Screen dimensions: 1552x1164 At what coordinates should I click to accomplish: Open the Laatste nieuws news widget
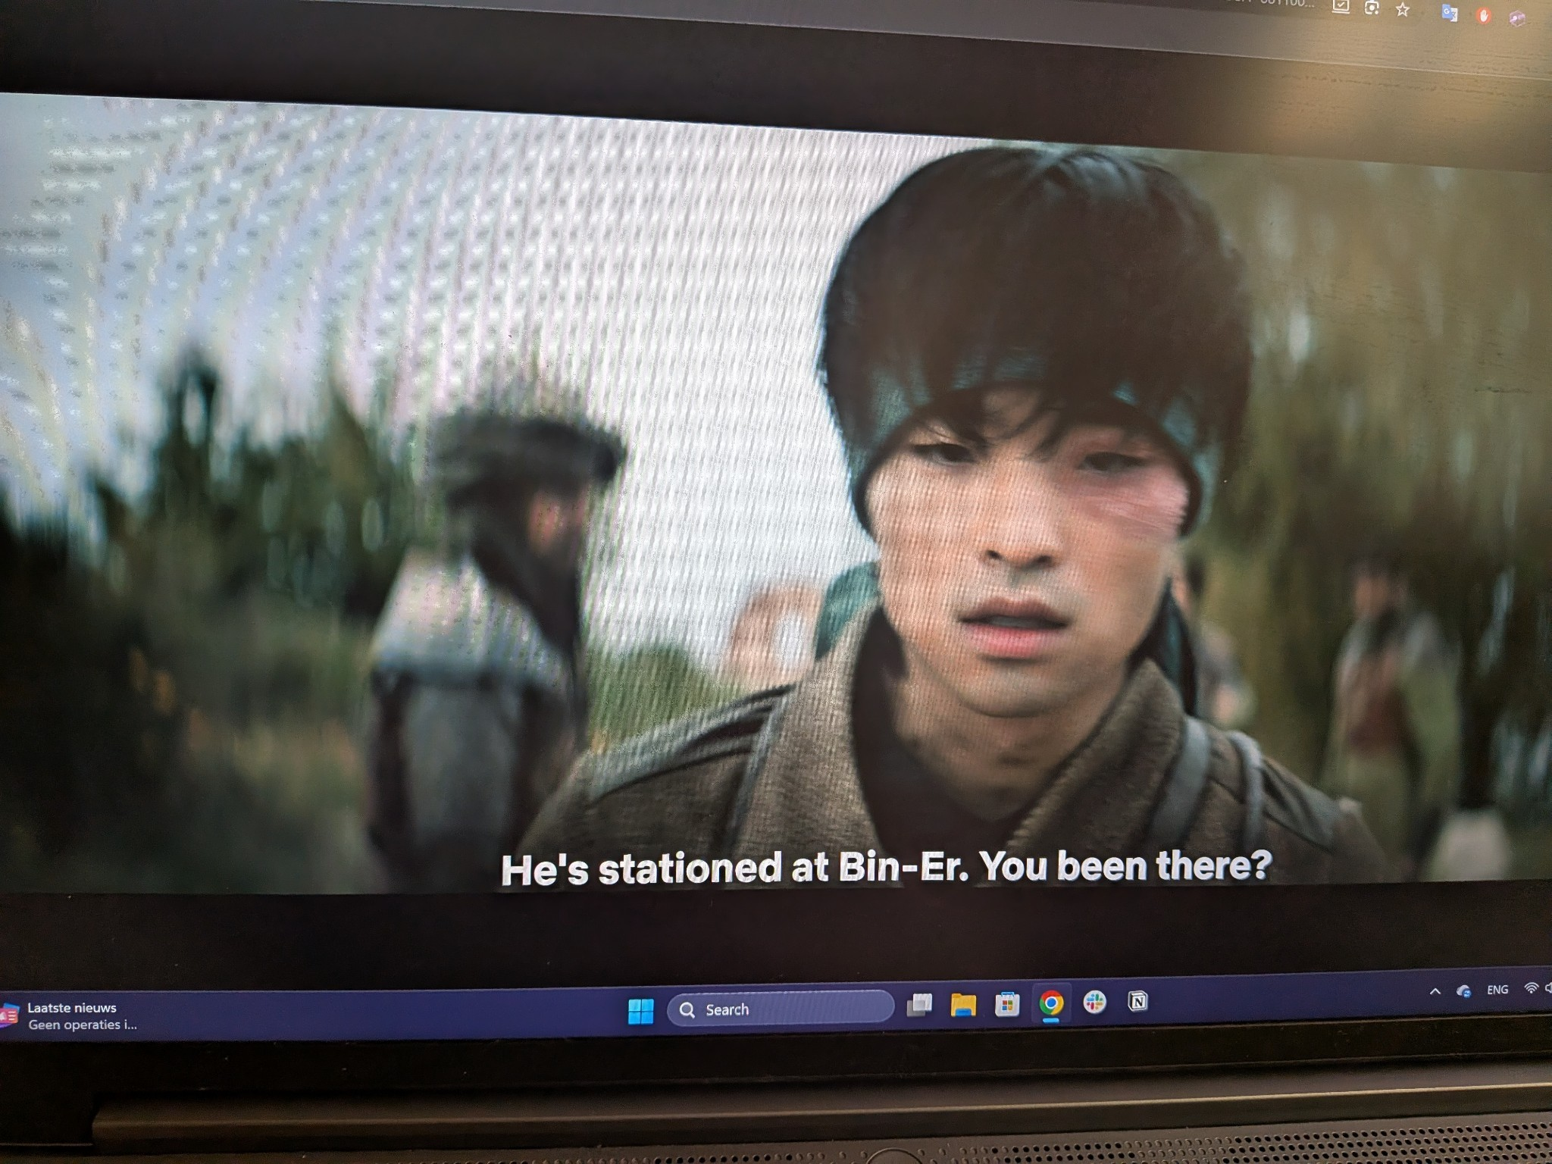click(x=70, y=1016)
